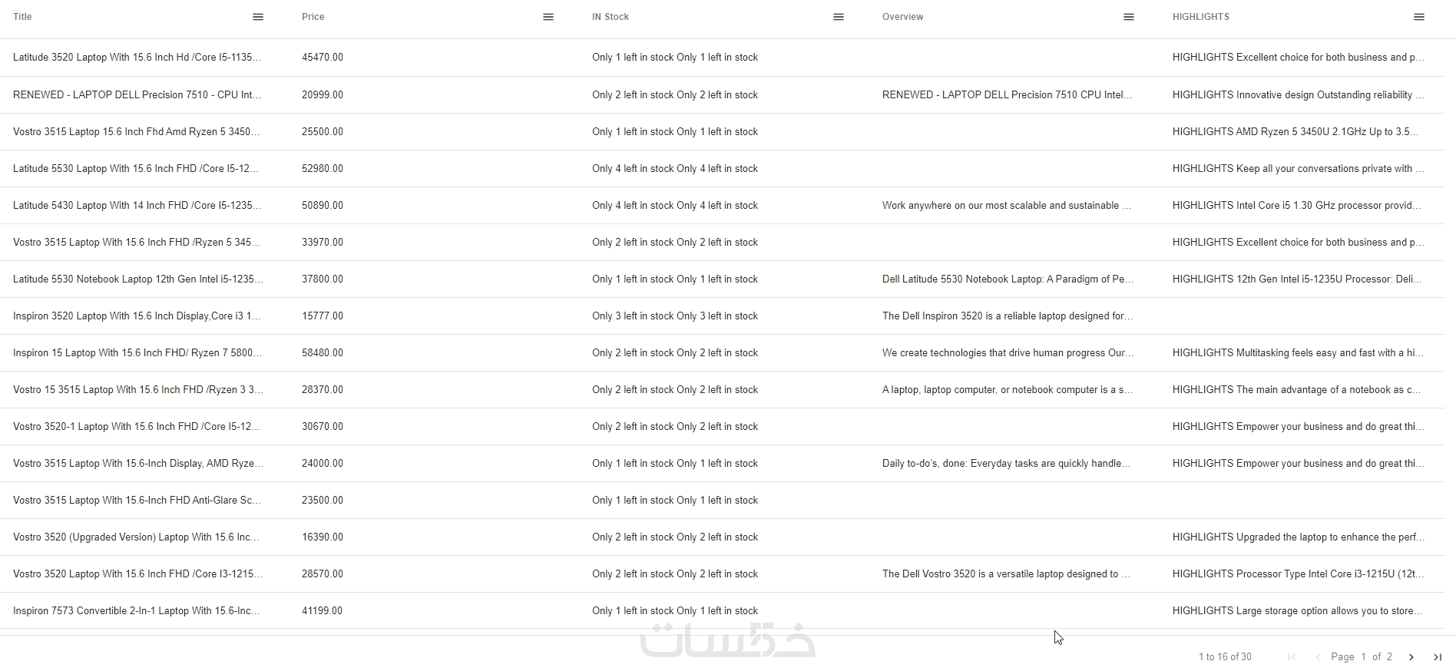Go to the first page arrow
The image size is (1456, 671).
coord(1292,657)
